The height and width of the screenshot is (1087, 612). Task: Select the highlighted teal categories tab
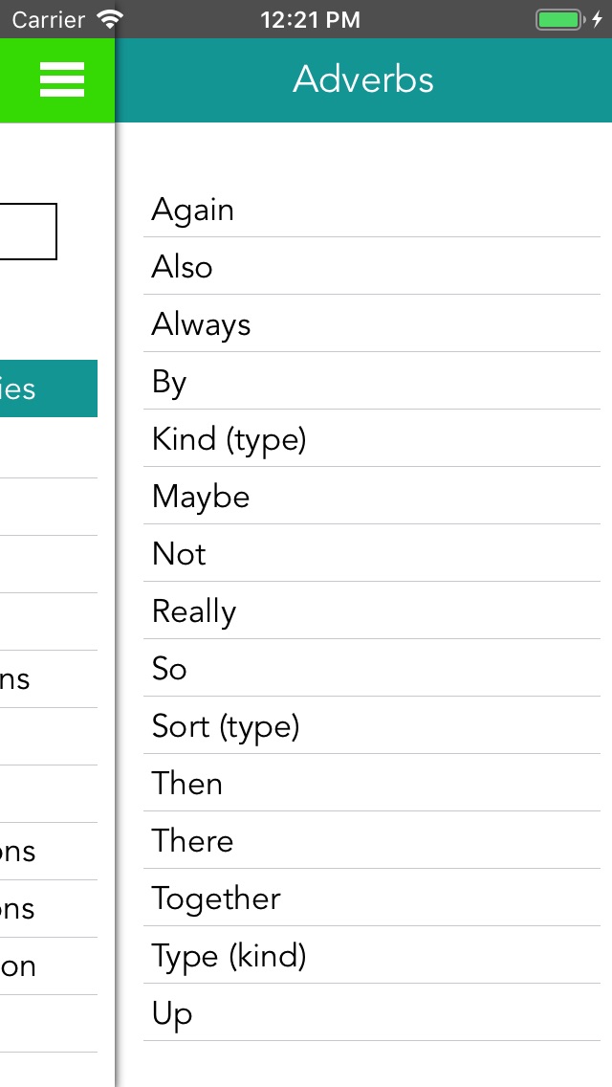coord(49,388)
